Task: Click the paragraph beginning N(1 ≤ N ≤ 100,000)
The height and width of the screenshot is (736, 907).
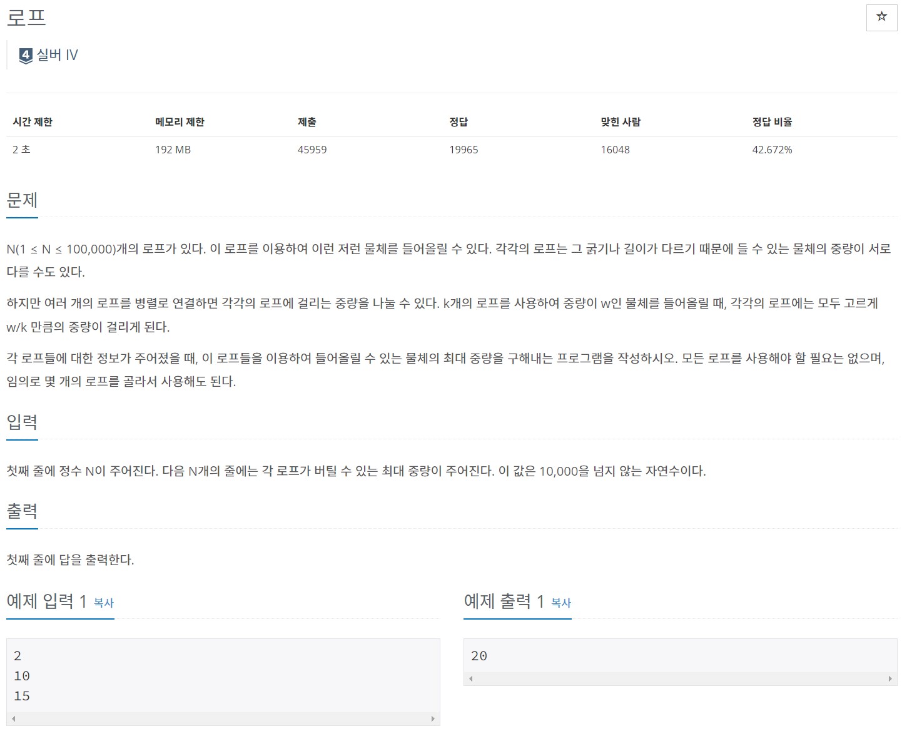Action: click(448, 260)
